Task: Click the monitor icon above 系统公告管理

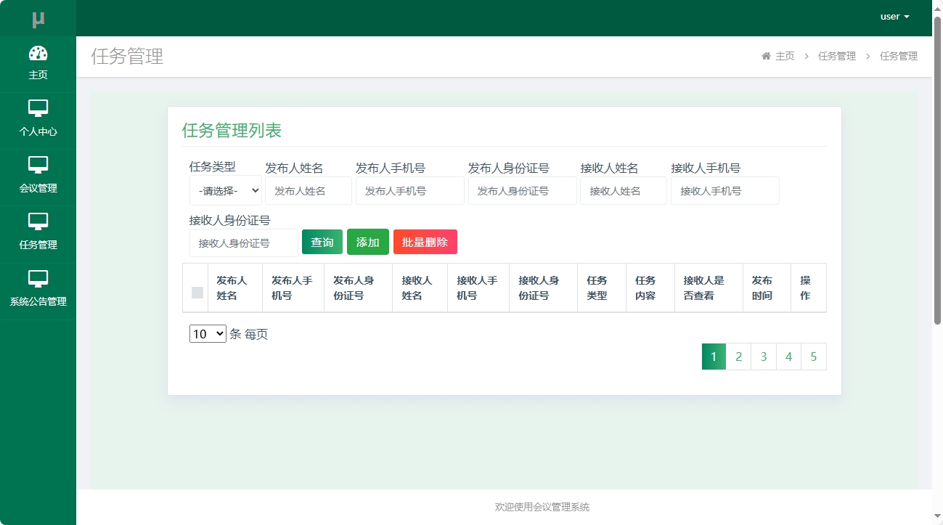Action: coord(38,278)
